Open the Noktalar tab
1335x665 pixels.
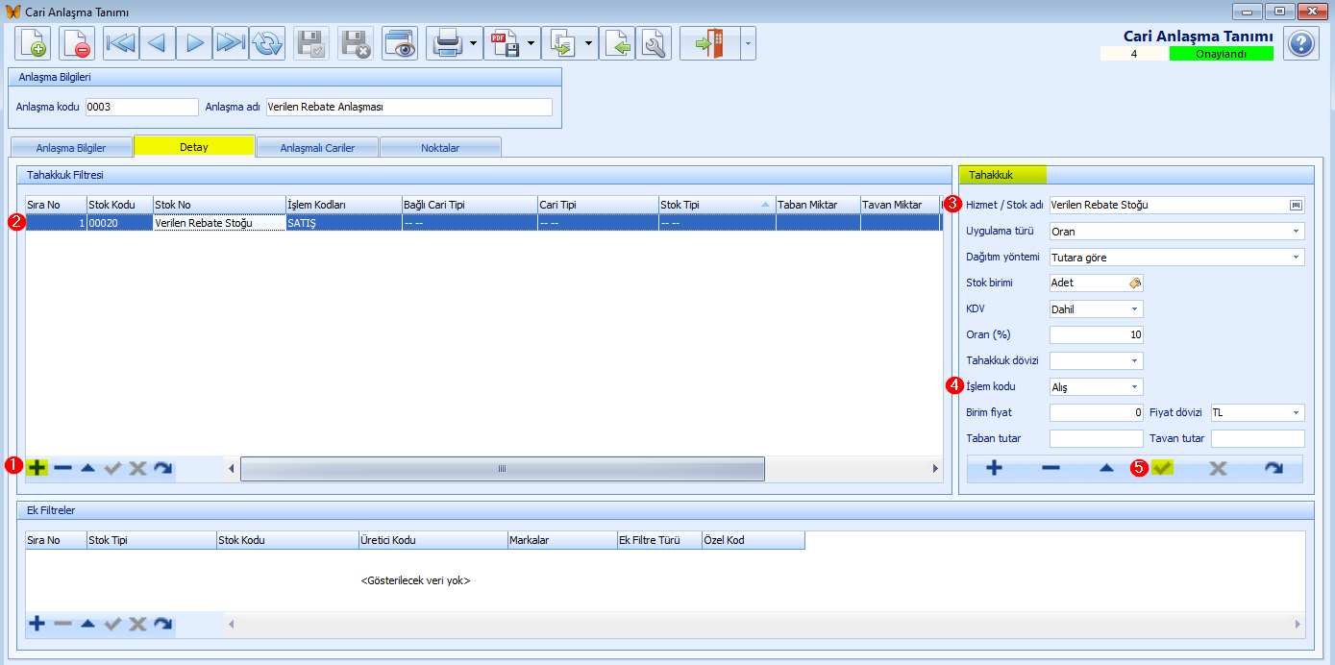click(x=440, y=148)
